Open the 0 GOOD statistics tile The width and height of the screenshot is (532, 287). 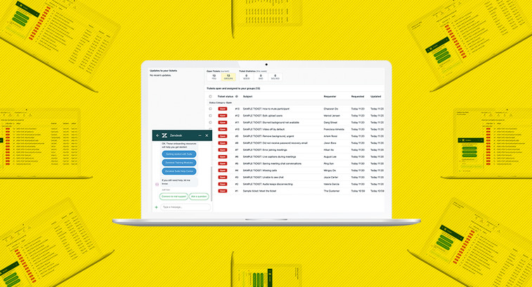(x=246, y=77)
